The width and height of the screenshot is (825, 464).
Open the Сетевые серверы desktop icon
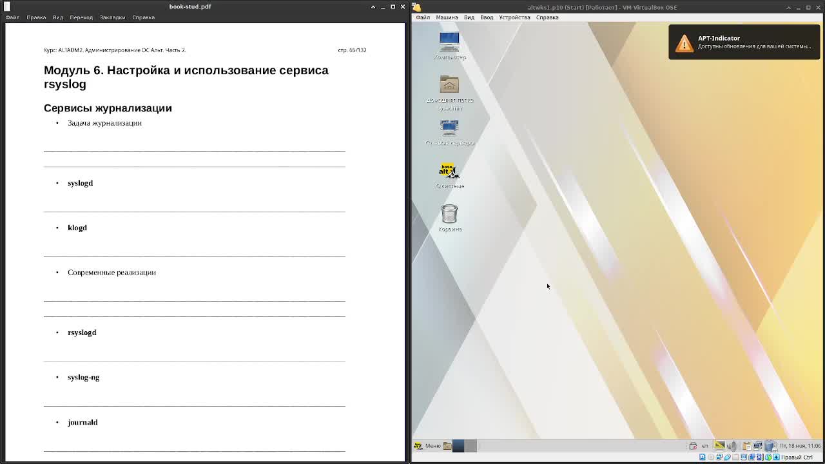point(449,133)
